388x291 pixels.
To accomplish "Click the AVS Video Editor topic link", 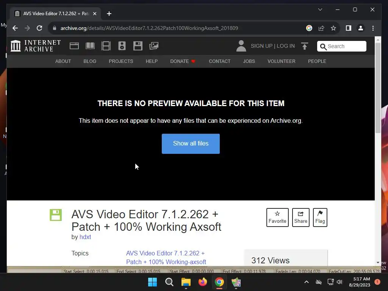I will [x=166, y=258].
